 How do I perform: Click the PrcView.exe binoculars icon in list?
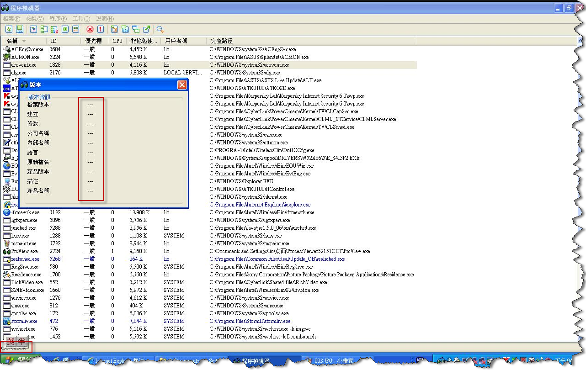[x=7, y=251]
